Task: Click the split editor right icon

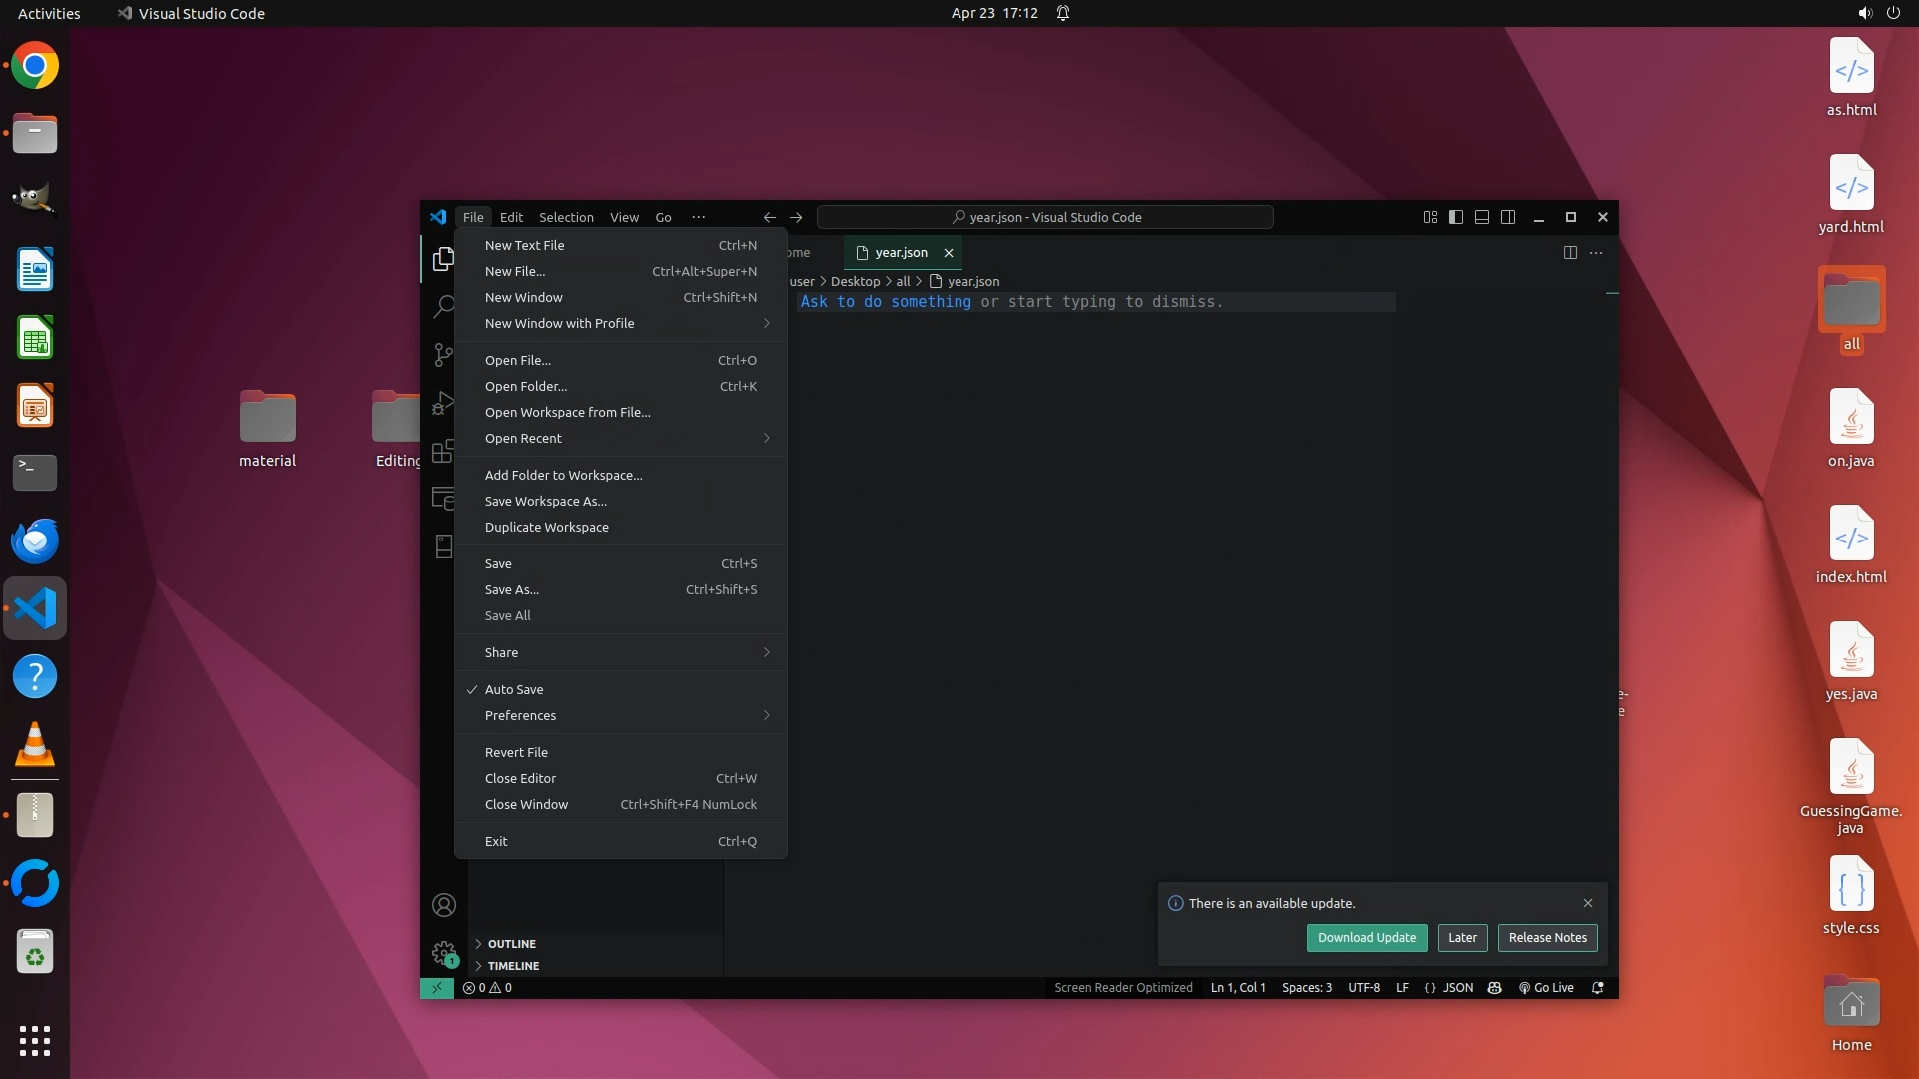Action: tap(1570, 253)
